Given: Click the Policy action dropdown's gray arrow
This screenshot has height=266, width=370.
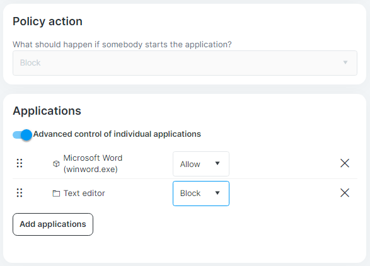Looking at the screenshot, I should (x=345, y=62).
